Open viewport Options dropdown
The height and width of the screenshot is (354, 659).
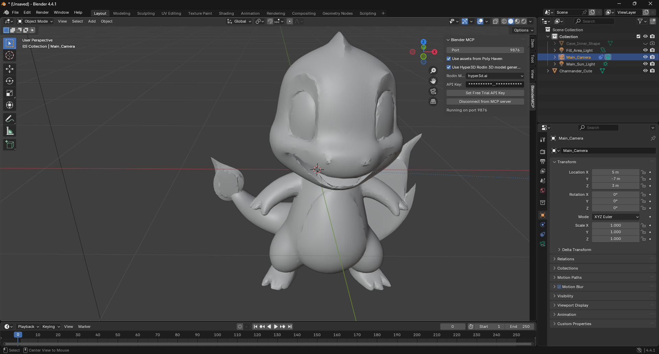(523, 30)
